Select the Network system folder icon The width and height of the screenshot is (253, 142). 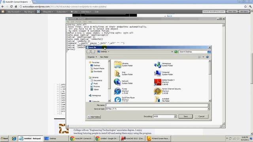[117, 82]
